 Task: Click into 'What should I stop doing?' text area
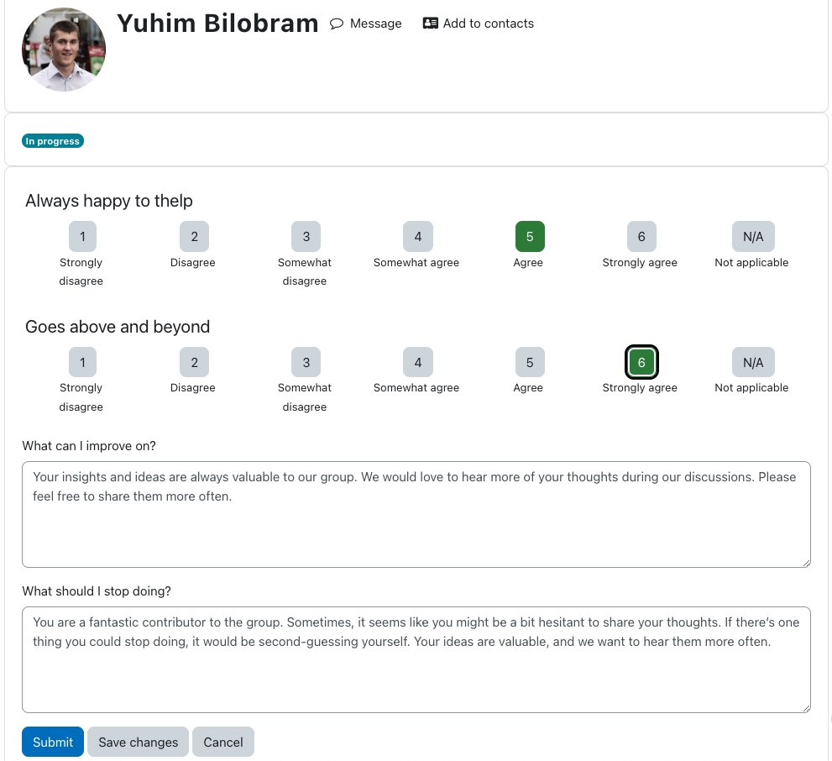click(x=416, y=659)
